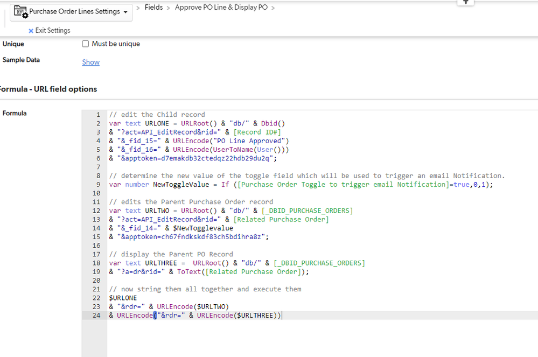Click the apptoken d7emakdb32ctedqz22hdb29du2q line

tap(193, 158)
